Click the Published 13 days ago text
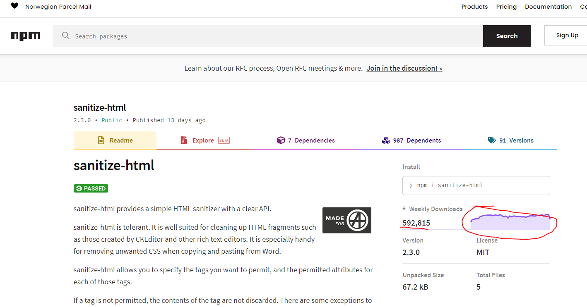The width and height of the screenshot is (587, 307). (x=169, y=120)
